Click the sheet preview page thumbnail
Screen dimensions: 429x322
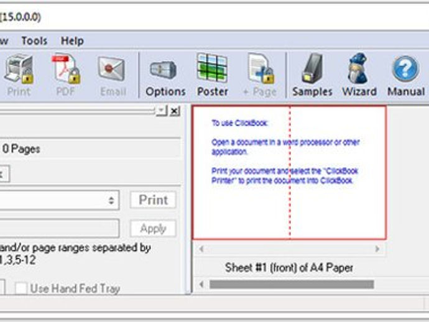pyautogui.click(x=290, y=173)
